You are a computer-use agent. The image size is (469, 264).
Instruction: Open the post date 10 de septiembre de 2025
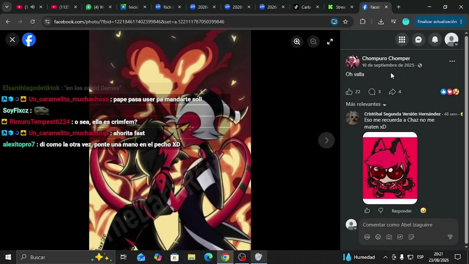388,65
